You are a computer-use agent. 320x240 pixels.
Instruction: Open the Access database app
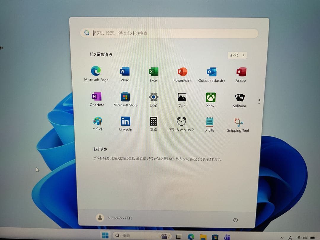tap(241, 71)
